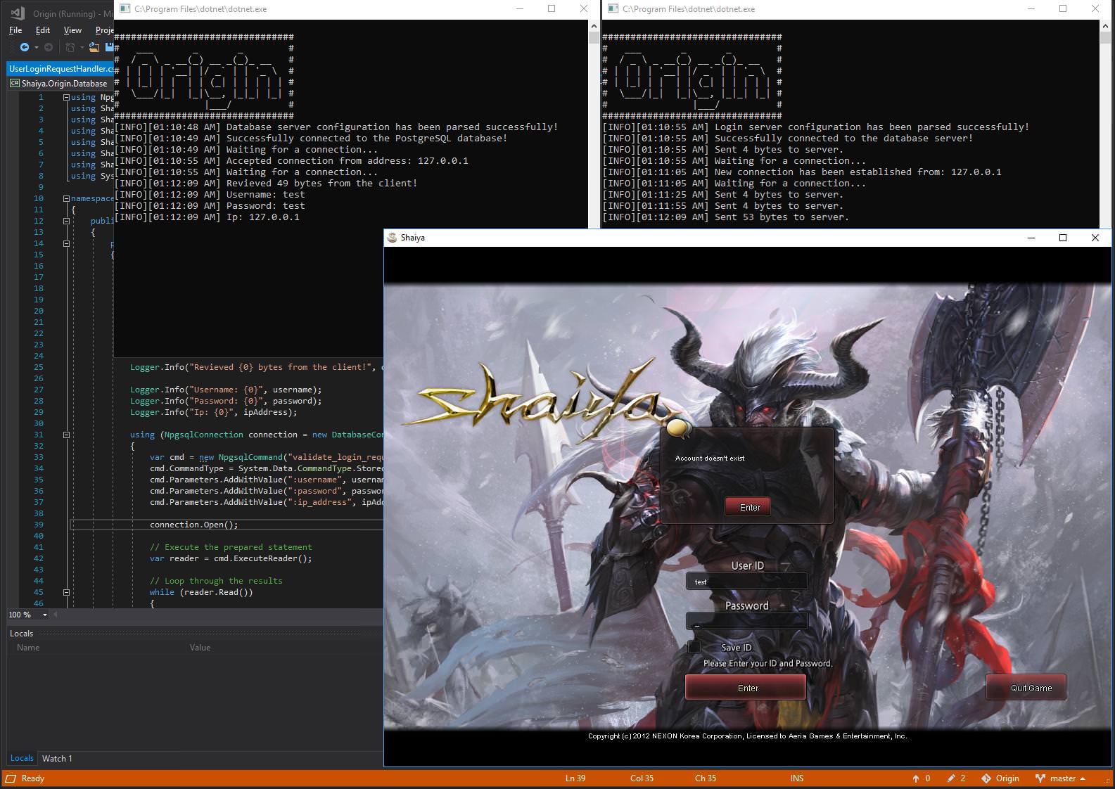Click the right dotnet.exe console title icon
1115x789 pixels.
[613, 9]
